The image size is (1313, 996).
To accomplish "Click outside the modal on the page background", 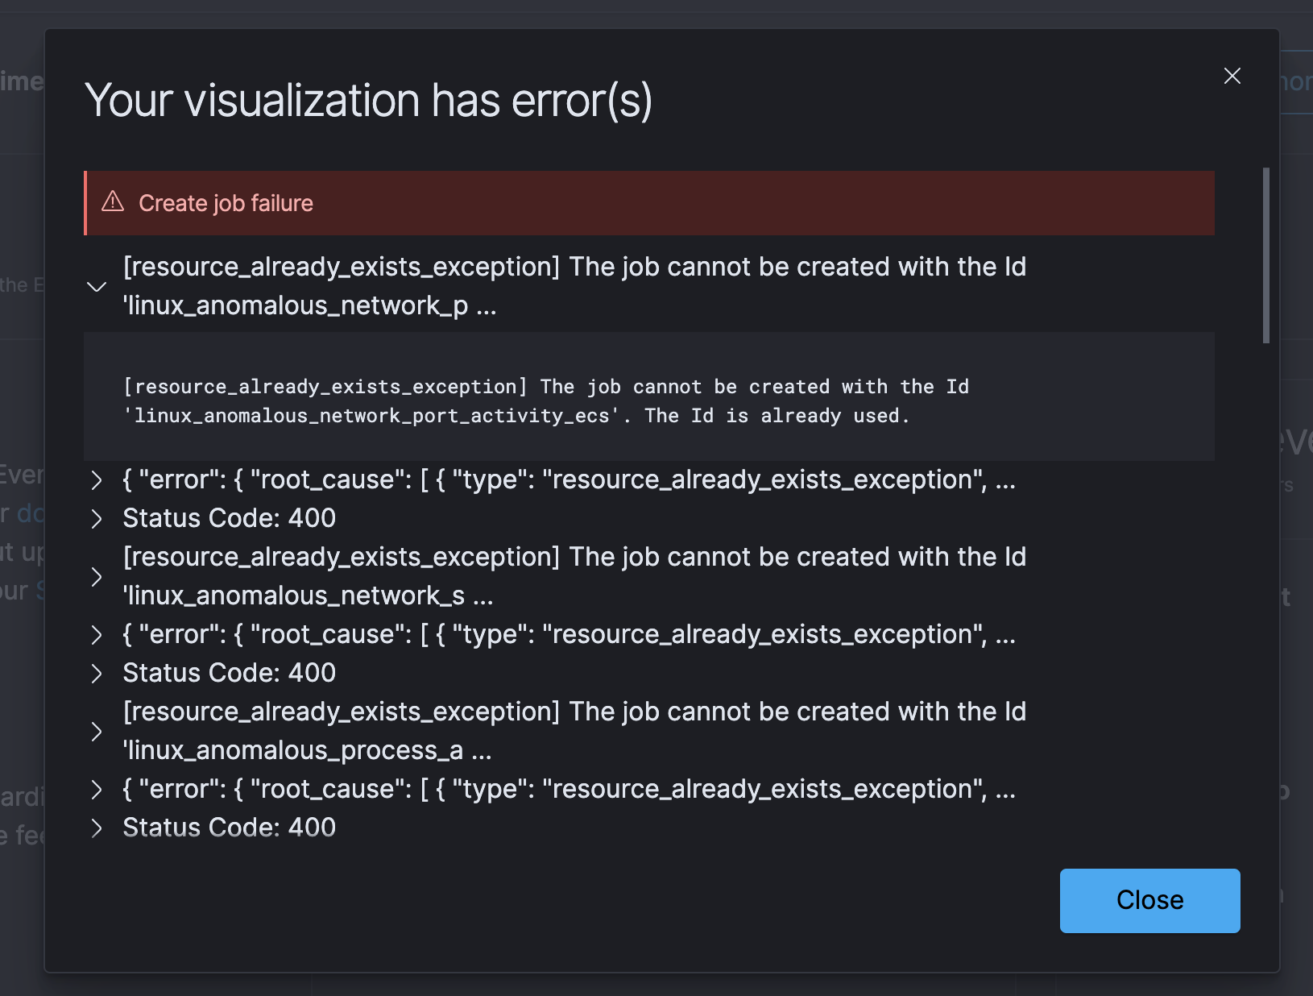I will pyautogui.click(x=20, y=497).
